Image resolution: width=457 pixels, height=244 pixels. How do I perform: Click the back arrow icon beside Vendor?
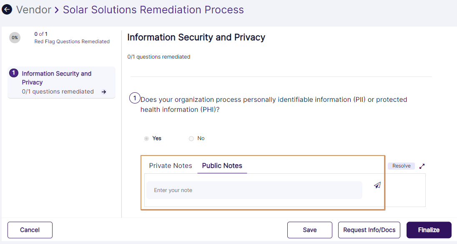pyautogui.click(x=7, y=10)
